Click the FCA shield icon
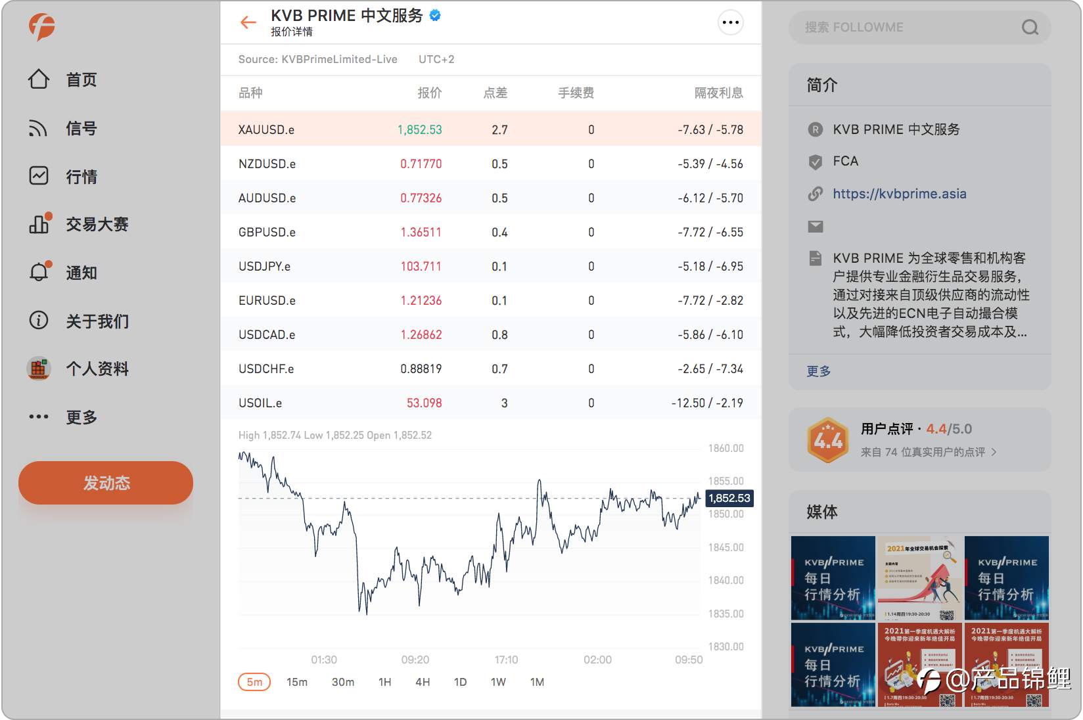Viewport: 1083px width, 720px height. (816, 162)
